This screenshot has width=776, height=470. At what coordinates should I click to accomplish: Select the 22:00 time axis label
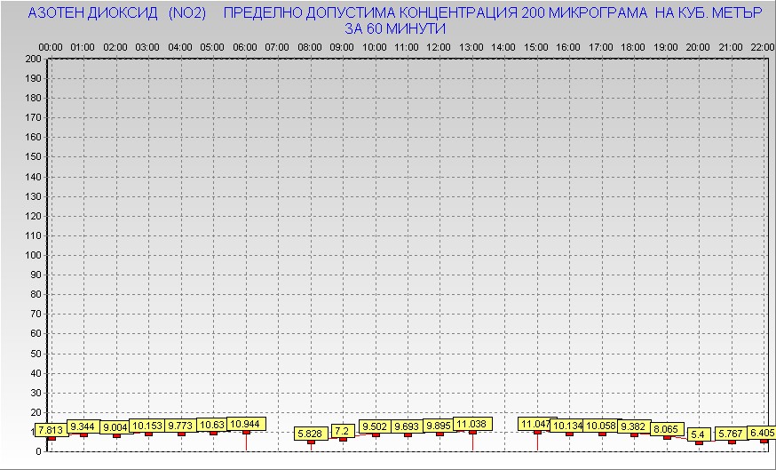(762, 46)
